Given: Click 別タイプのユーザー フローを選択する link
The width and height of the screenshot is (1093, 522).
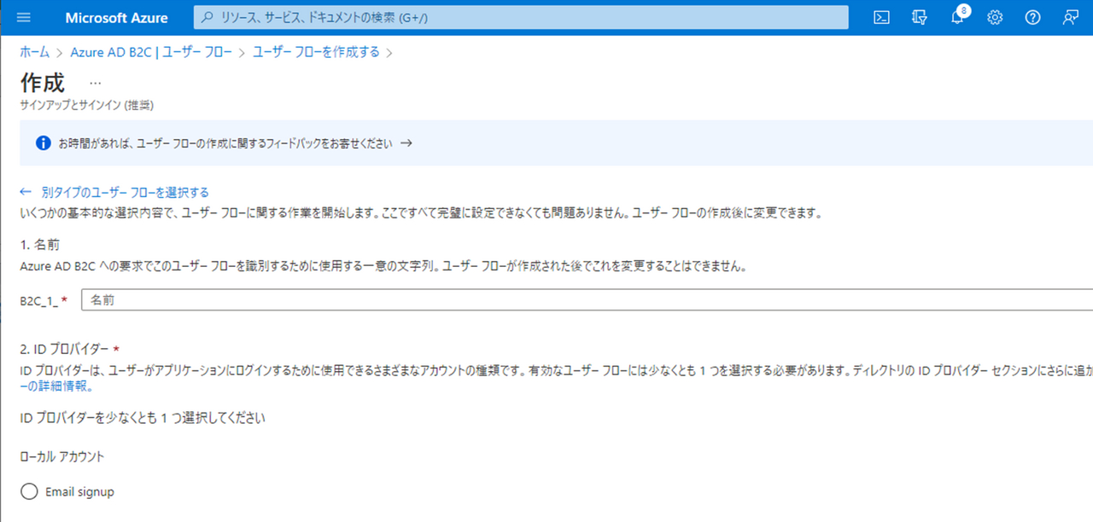Looking at the screenshot, I should (125, 192).
